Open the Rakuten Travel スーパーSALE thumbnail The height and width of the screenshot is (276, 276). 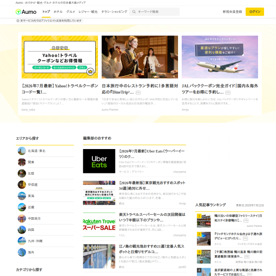tap(99, 224)
